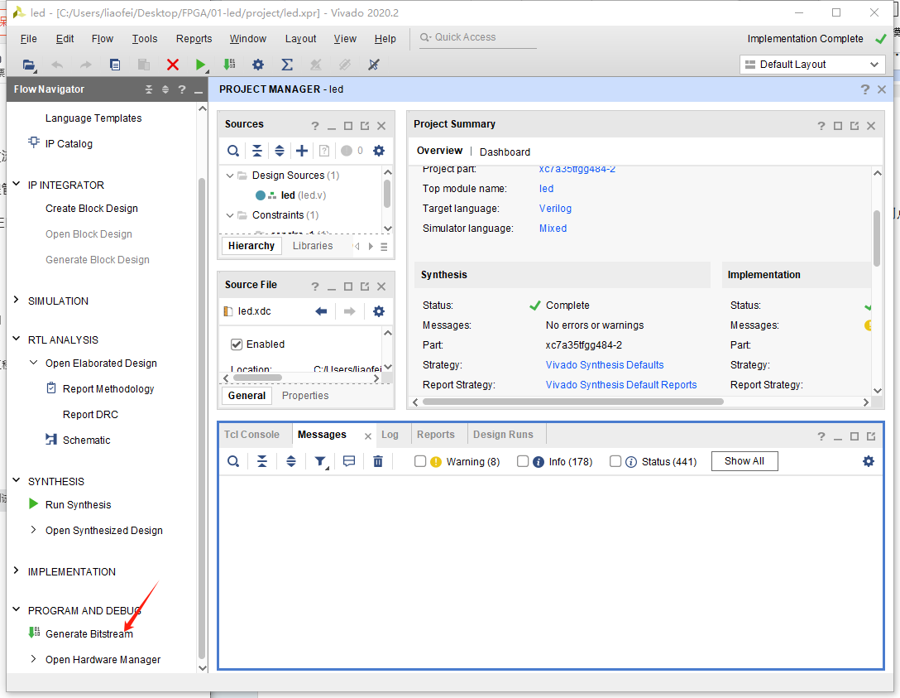The image size is (900, 698).
Task: Click the Project Summary horizontal scrollbar
Action: point(572,402)
